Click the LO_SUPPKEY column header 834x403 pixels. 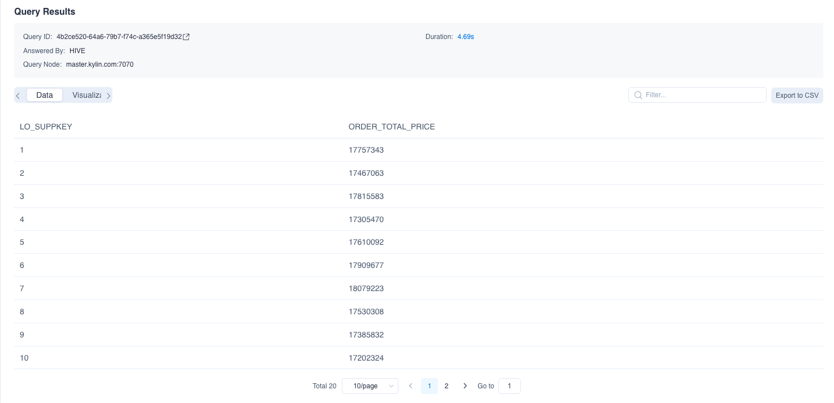pos(46,127)
